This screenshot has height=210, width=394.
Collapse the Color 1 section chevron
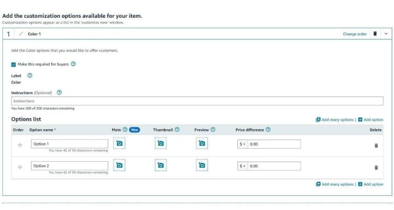[386, 34]
